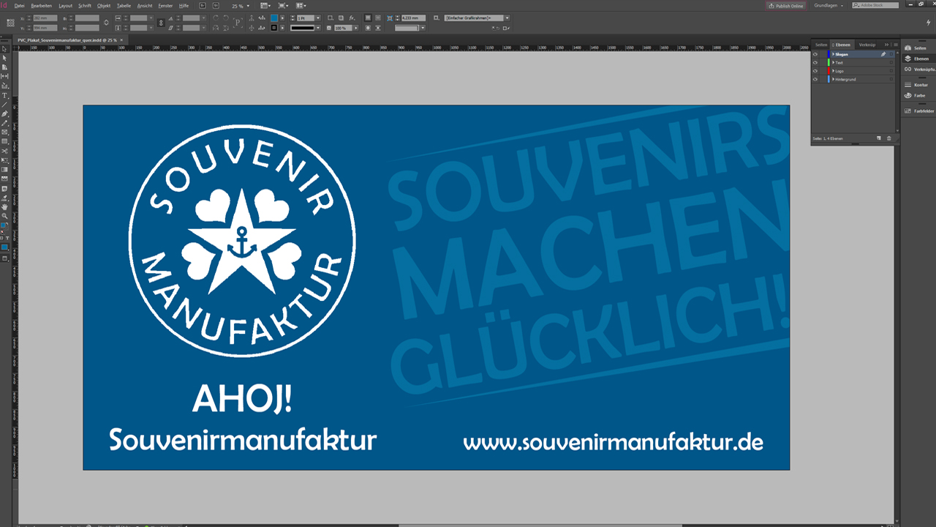936x527 pixels.
Task: Select the Selection tool at toolbar top
Action: [x=6, y=48]
